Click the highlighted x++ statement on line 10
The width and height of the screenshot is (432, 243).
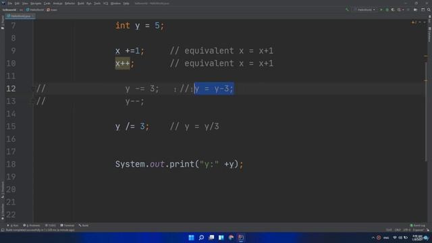pyautogui.click(x=122, y=63)
